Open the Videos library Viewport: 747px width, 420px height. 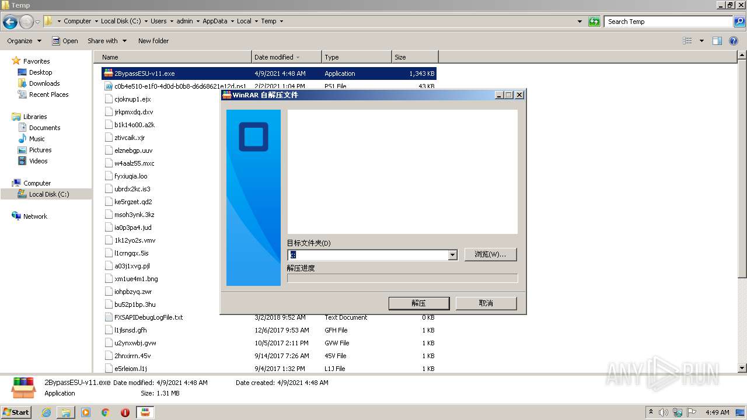click(39, 161)
